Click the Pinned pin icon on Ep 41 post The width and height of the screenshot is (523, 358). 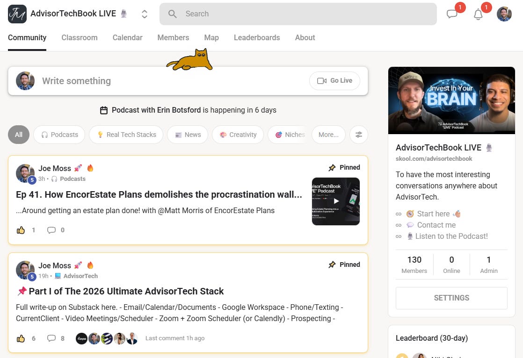click(332, 168)
